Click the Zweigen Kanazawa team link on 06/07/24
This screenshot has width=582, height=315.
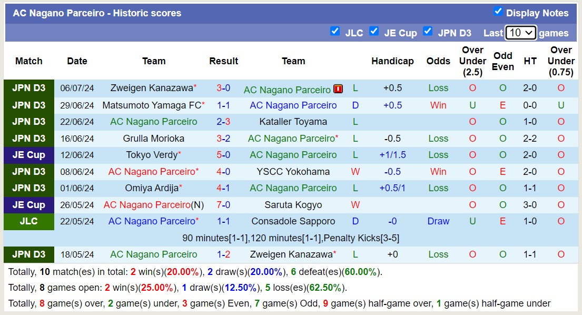[151, 88]
